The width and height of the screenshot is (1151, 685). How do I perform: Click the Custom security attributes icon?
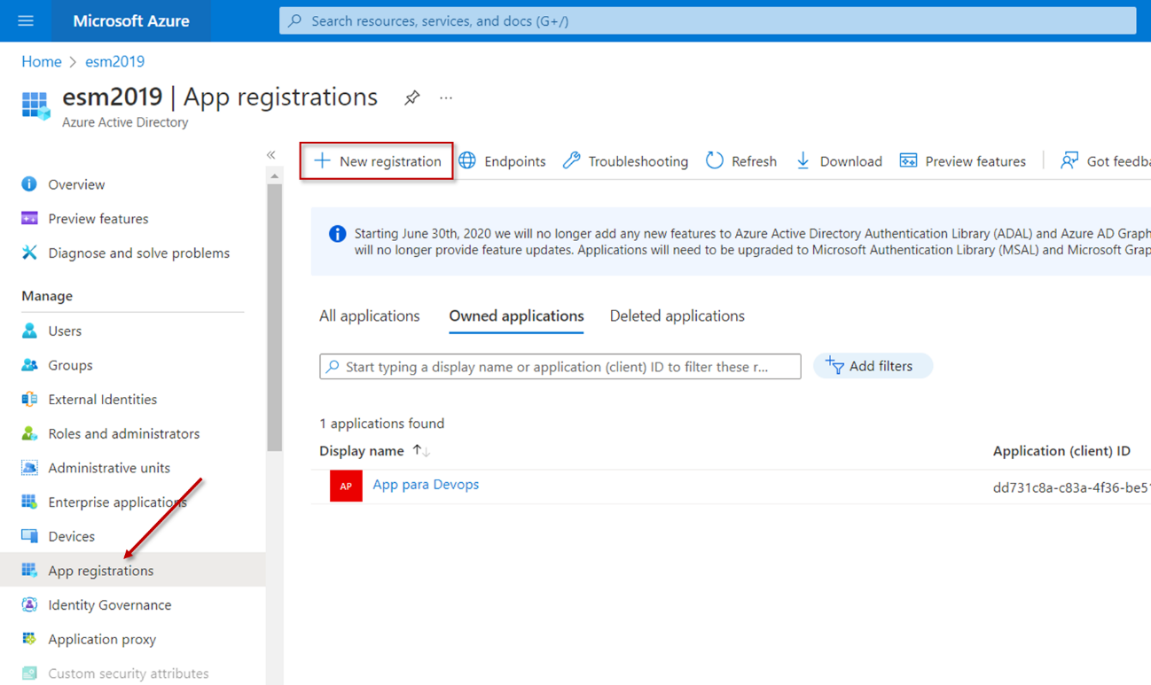click(29, 673)
